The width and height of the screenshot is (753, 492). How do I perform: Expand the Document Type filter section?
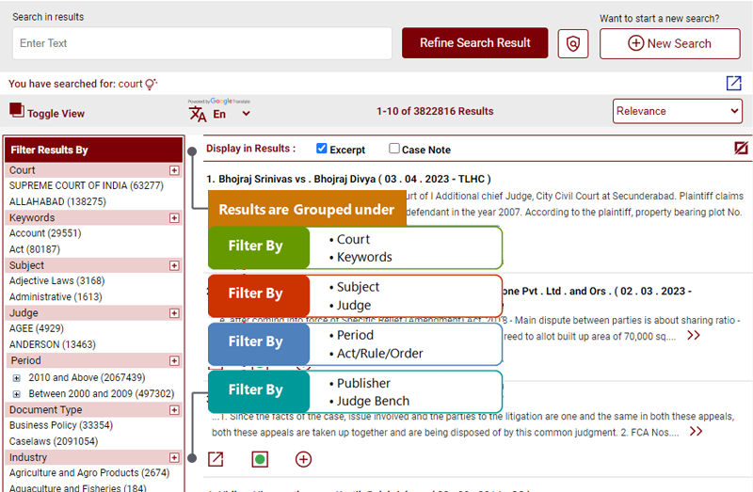pyautogui.click(x=174, y=410)
